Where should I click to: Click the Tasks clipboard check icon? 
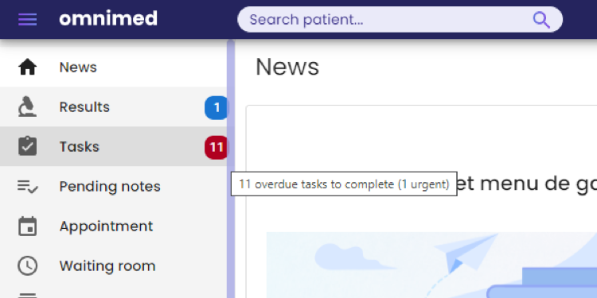pyautogui.click(x=27, y=146)
